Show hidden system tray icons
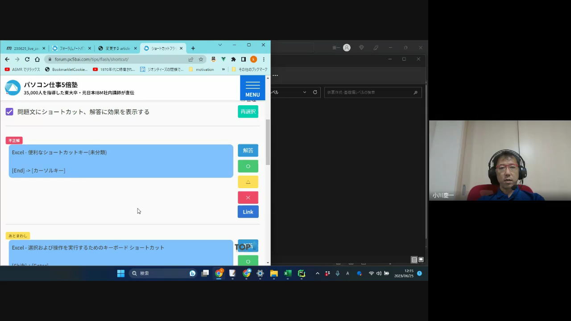The height and width of the screenshot is (321, 571). click(317, 273)
